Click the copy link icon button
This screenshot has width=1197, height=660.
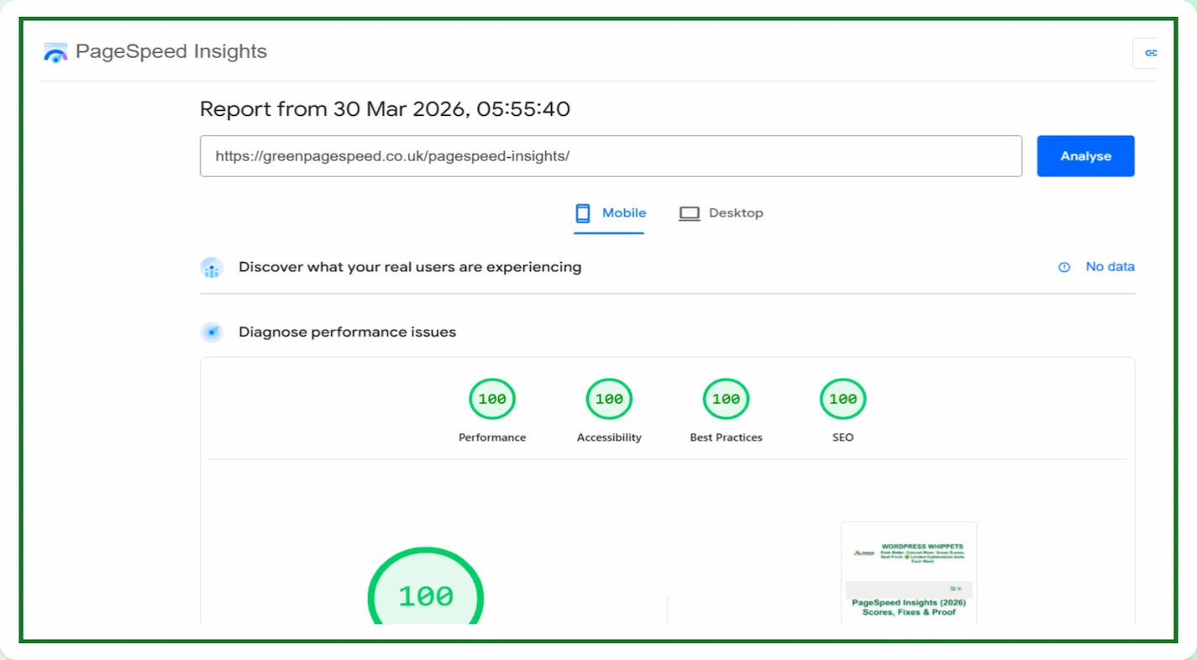point(1147,53)
